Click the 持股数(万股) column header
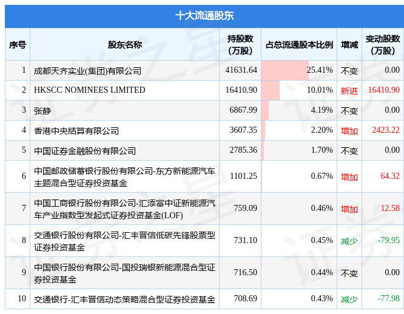Viewport: 404px width, 314px height. 240,45
